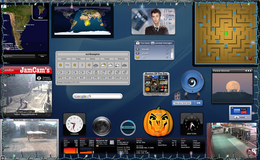260x160 pixels.
Task: Open the 'Mac Dashboards: User' link
Action: tap(156, 94)
